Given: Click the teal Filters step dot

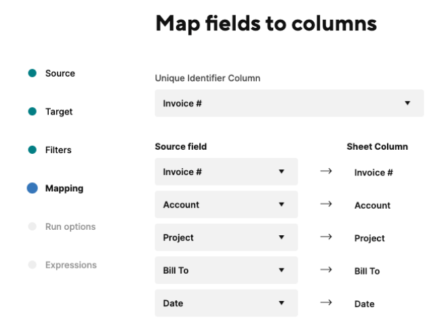Looking at the screenshot, I should point(32,150).
